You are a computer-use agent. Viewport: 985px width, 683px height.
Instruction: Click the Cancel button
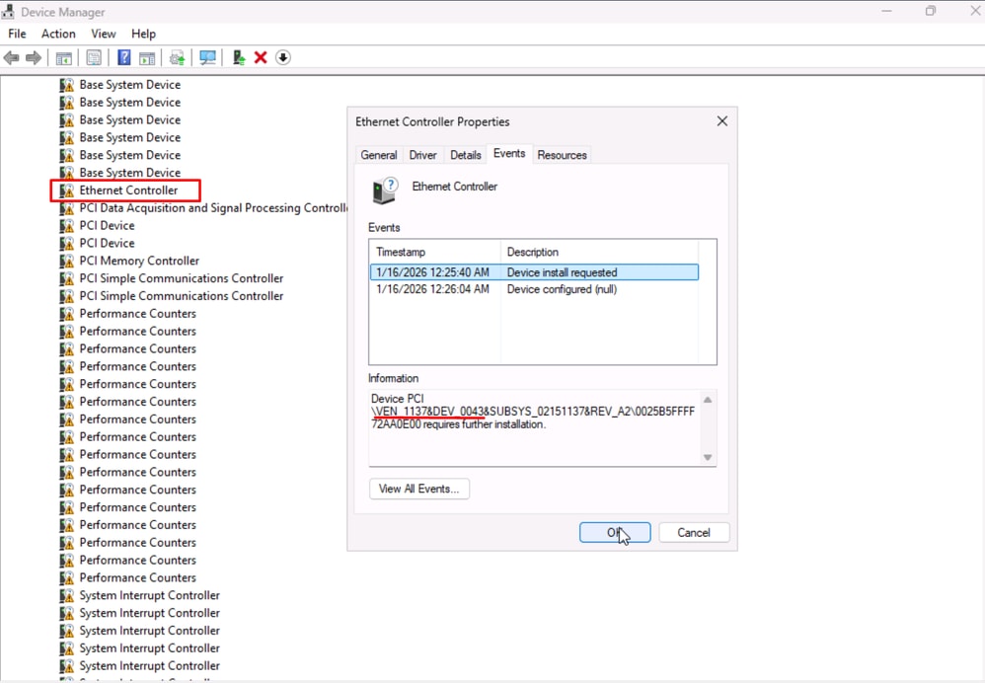click(x=694, y=532)
